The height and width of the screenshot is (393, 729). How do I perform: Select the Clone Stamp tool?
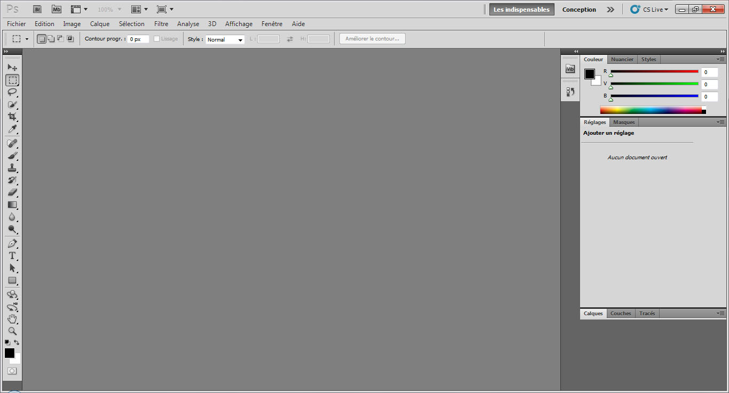point(12,168)
